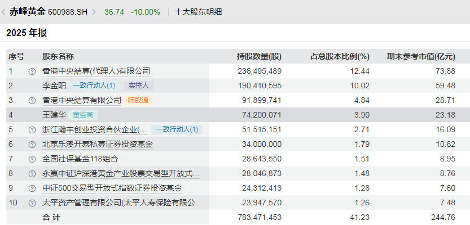Screen dimensions: 470x225
Task: Expand 一致行动人(1) tag in the 浙江瀚丰 row
Action: tap(177, 129)
